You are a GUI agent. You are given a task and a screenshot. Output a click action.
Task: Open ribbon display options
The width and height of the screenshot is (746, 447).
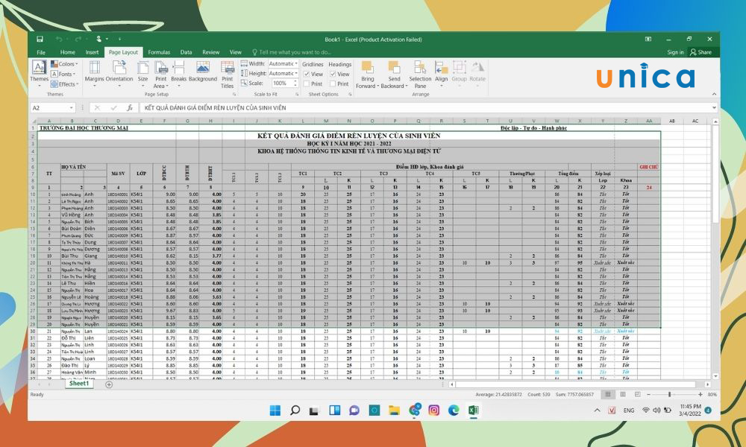648,39
